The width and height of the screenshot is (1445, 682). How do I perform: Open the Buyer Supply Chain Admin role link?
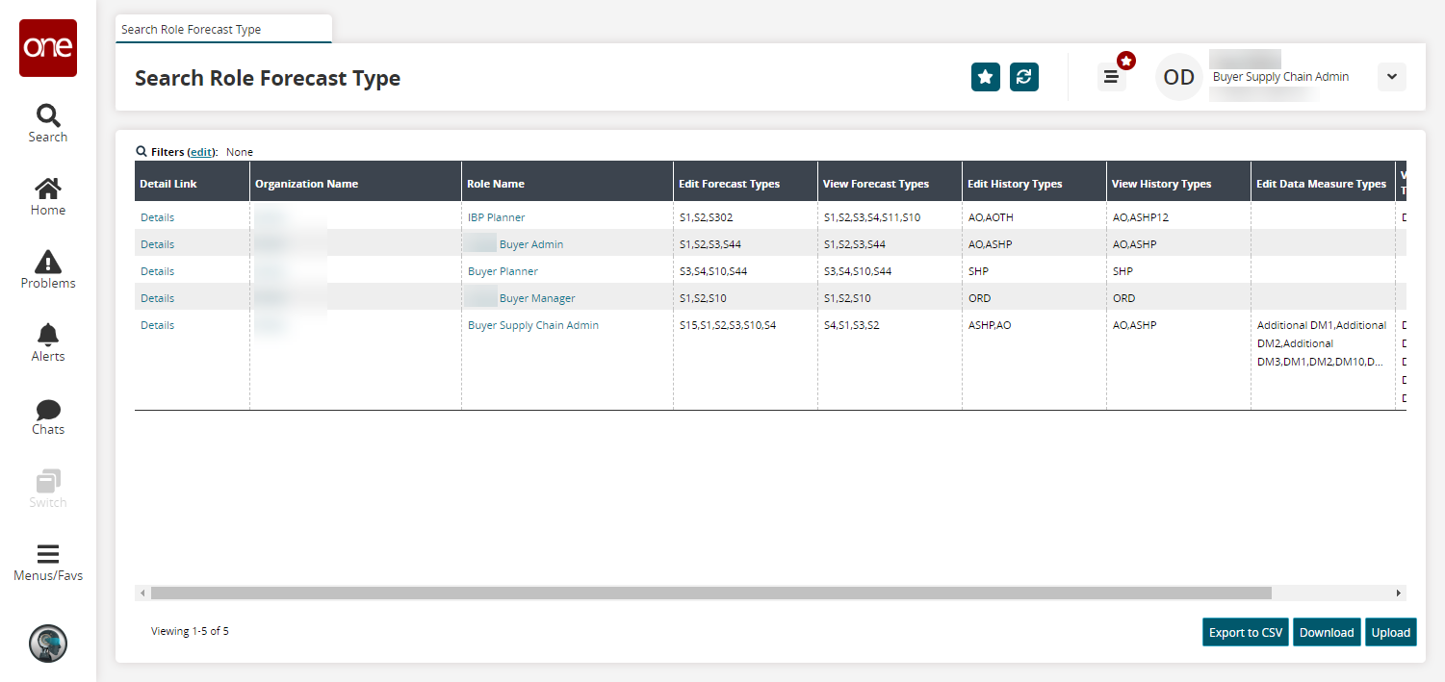click(x=532, y=325)
